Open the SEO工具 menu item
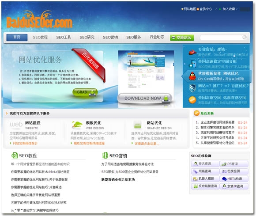256x216 pixels. click(x=64, y=38)
